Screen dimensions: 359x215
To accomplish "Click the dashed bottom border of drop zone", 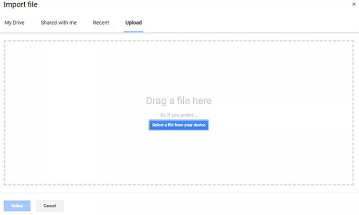I will pos(178,184).
